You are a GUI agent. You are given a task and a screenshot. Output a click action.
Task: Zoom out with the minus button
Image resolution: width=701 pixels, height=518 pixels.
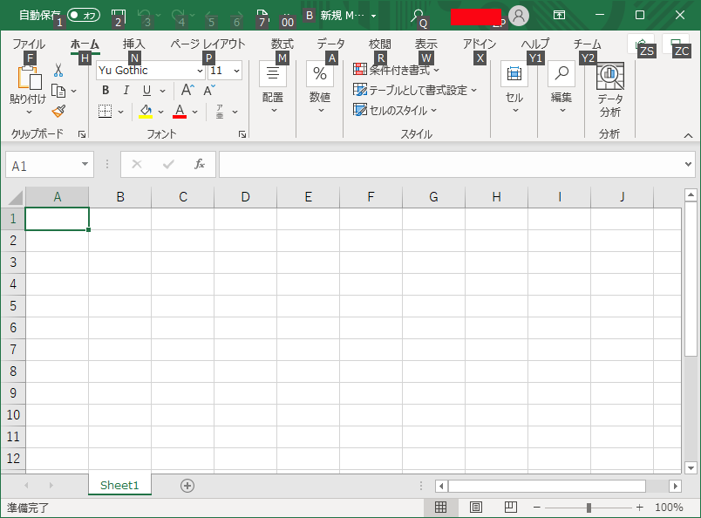coord(537,507)
